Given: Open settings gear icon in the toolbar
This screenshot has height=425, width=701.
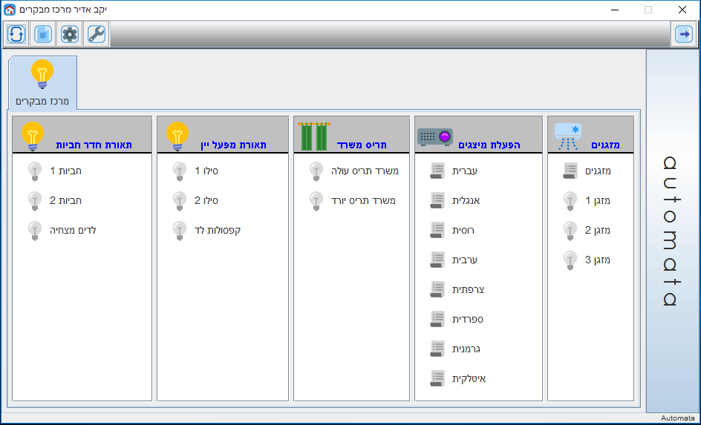Looking at the screenshot, I should [x=70, y=34].
